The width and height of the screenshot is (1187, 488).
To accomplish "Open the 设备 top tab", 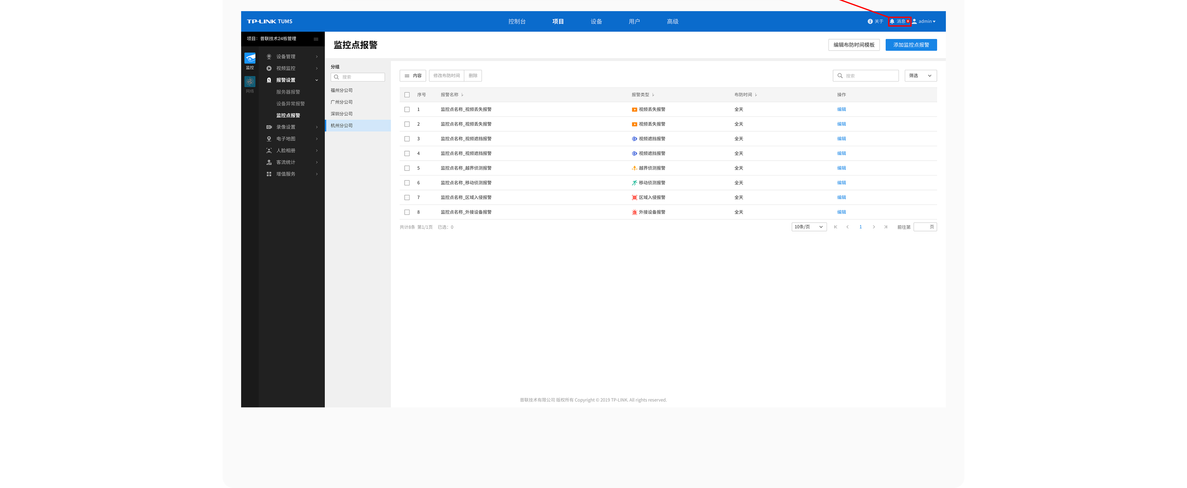I will [596, 22].
